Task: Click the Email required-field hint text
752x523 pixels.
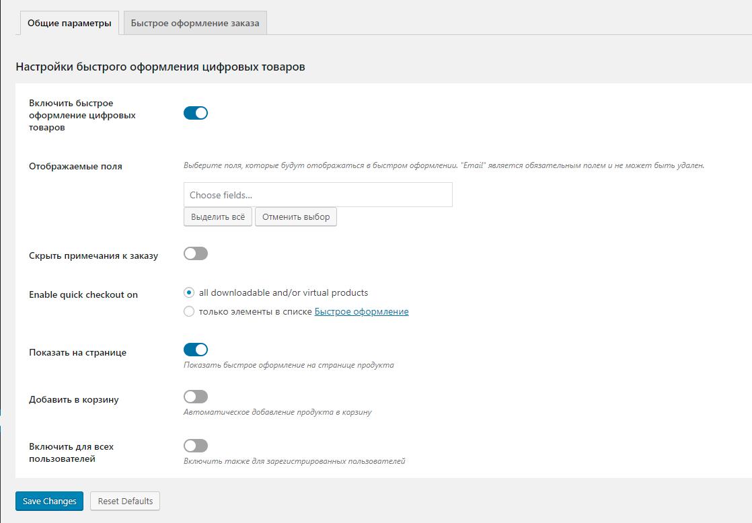Action: pyautogui.click(x=444, y=165)
